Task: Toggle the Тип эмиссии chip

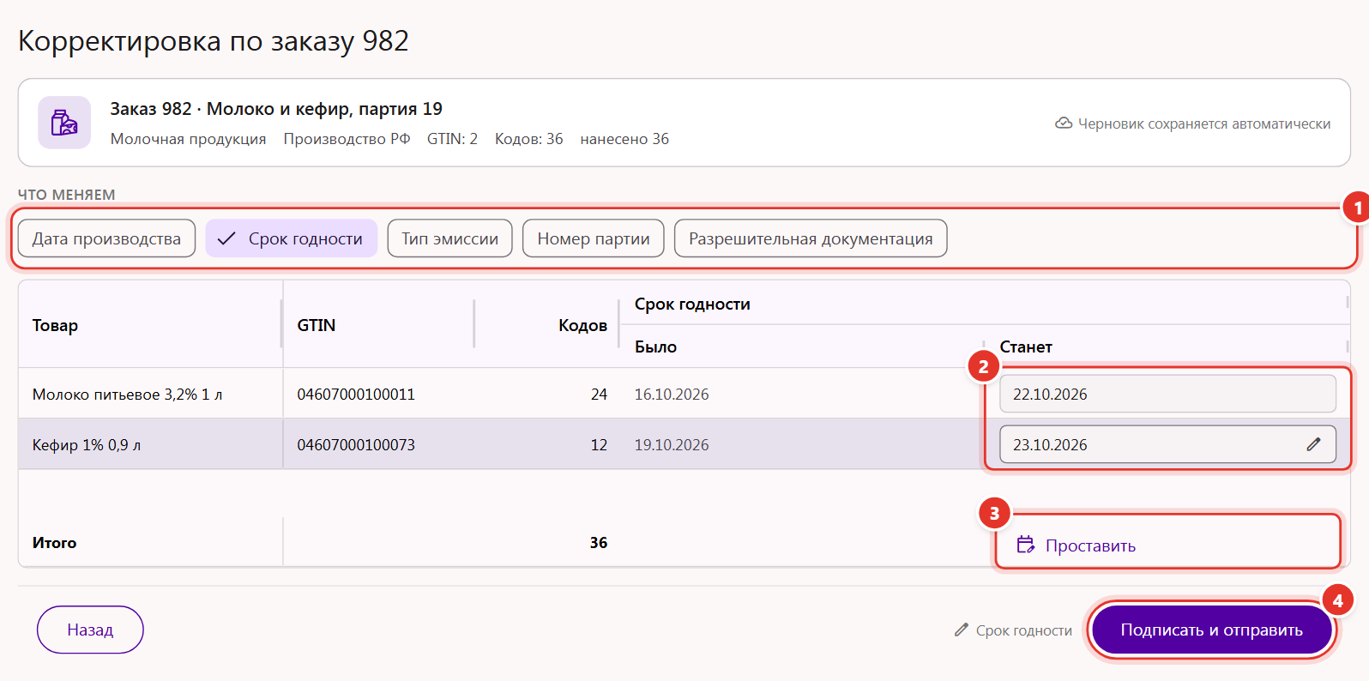Action: (x=449, y=238)
